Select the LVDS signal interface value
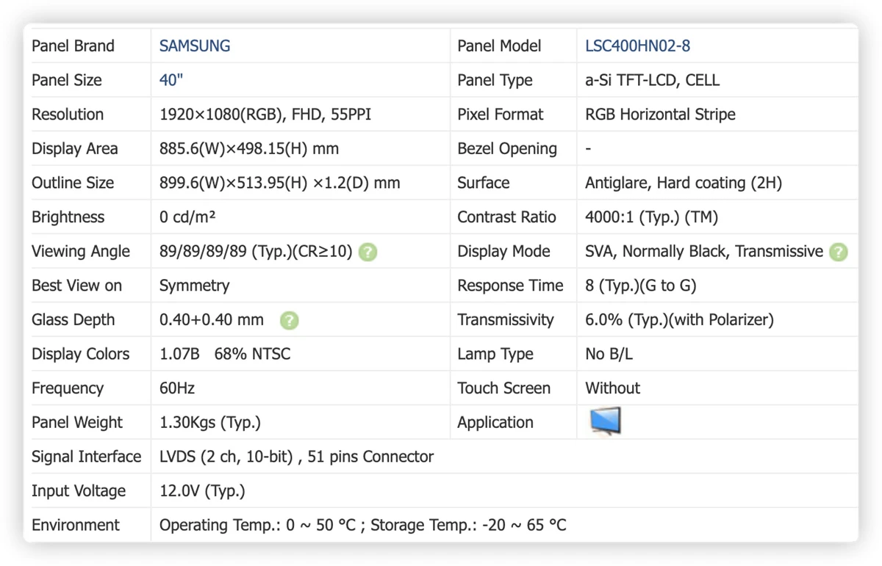882x566 pixels. (x=296, y=457)
